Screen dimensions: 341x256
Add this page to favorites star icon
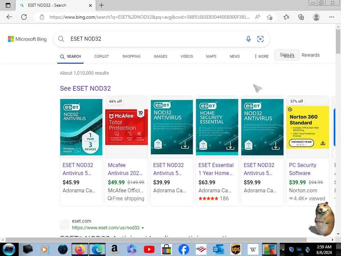270,17
